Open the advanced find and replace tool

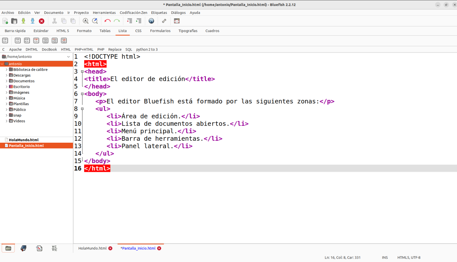pos(95,21)
